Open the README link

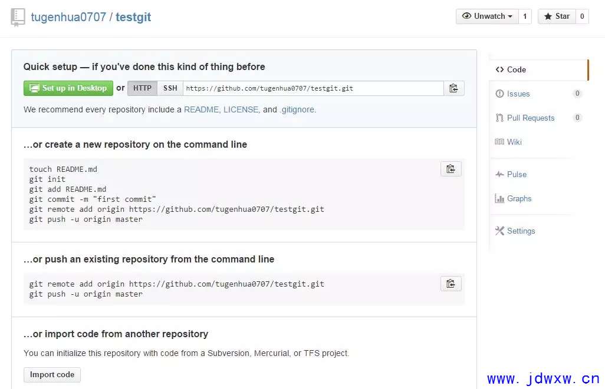pos(201,110)
